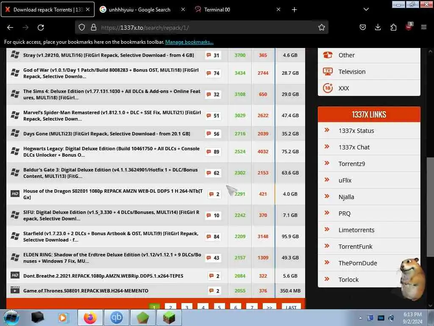Click the Manage bookmarks link
Screen dimensions: 434x326
pos(189,42)
